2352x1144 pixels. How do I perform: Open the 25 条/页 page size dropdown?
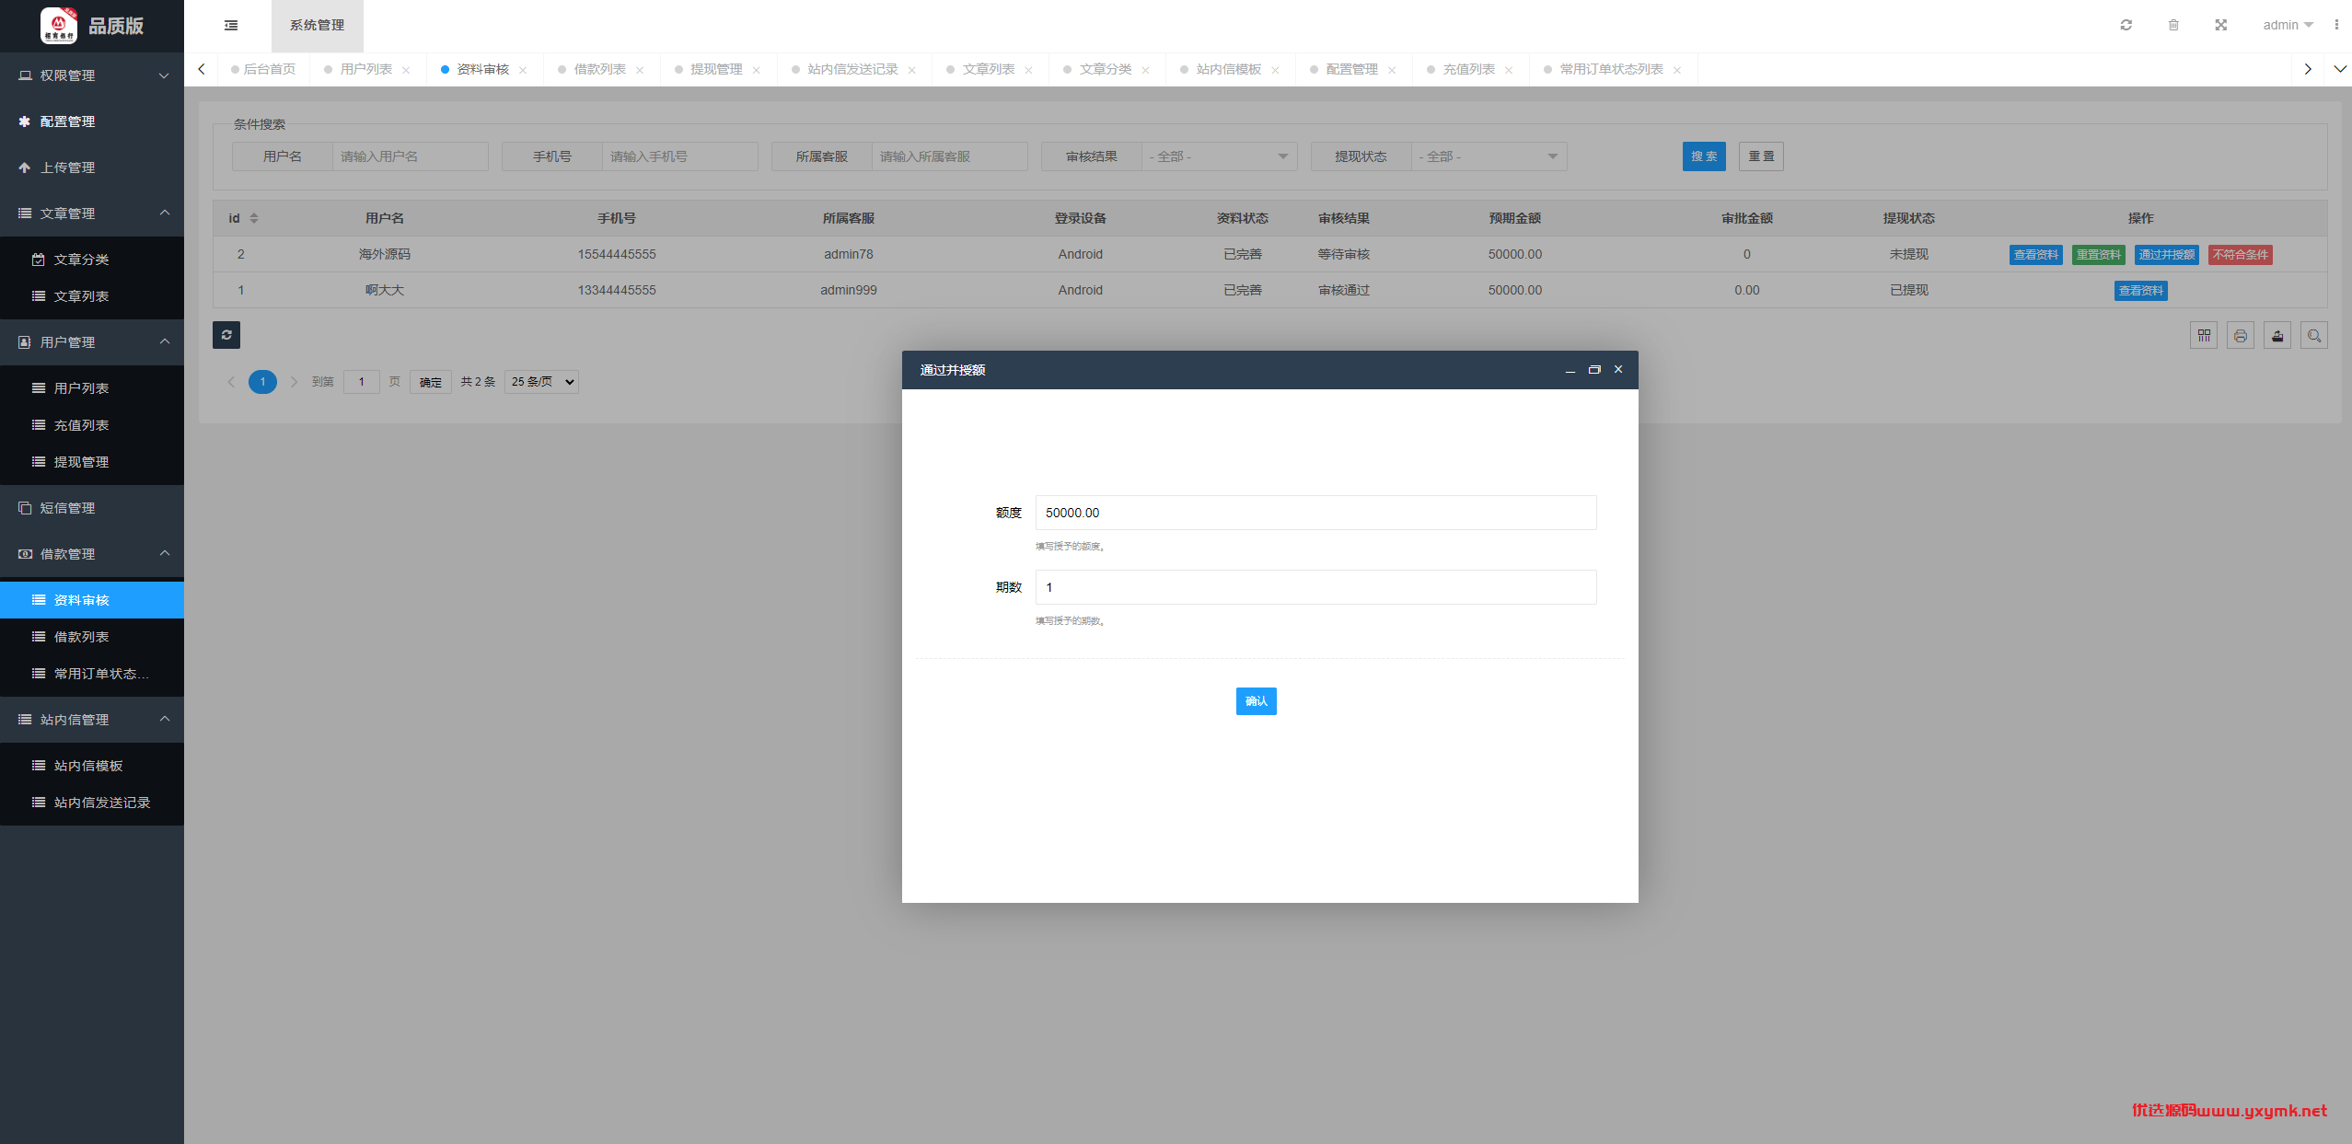[x=541, y=382]
